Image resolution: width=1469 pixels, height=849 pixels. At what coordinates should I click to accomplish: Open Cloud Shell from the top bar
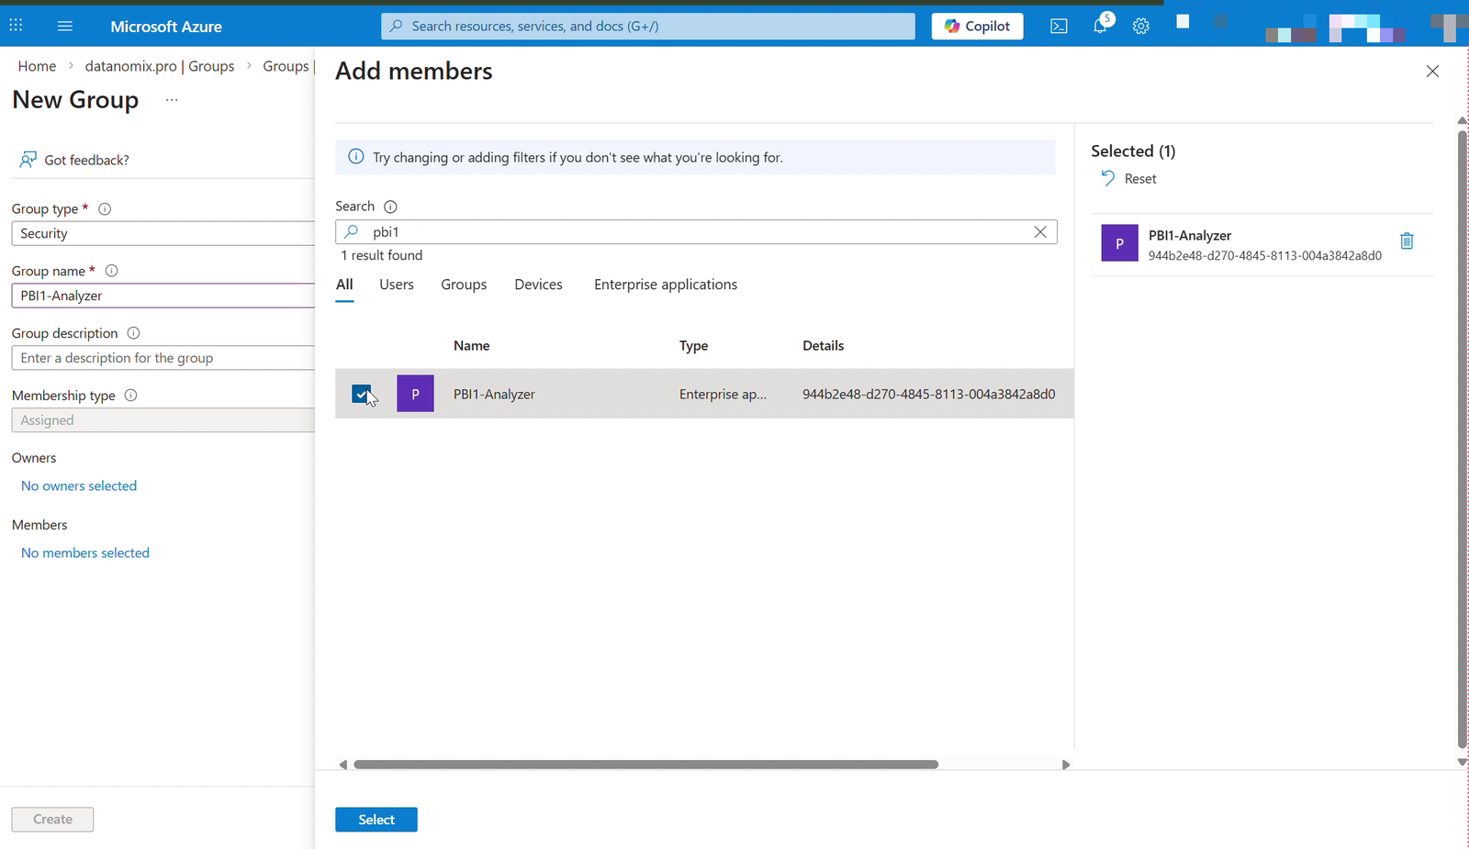(1059, 26)
